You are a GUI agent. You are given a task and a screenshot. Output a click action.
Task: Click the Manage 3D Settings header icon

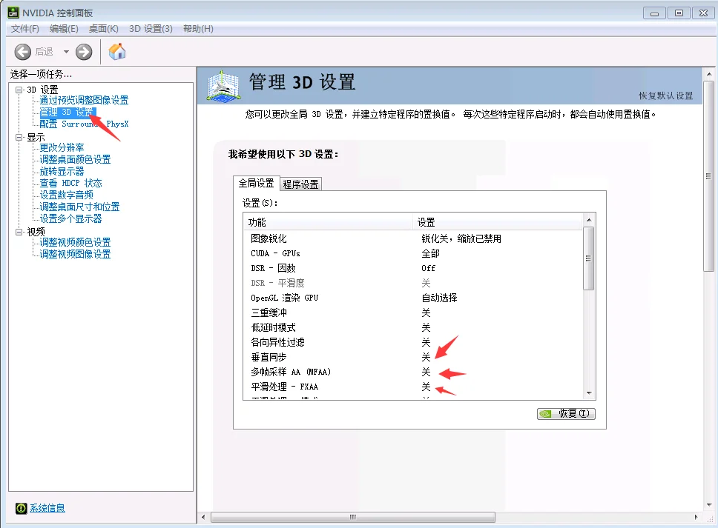[223, 85]
